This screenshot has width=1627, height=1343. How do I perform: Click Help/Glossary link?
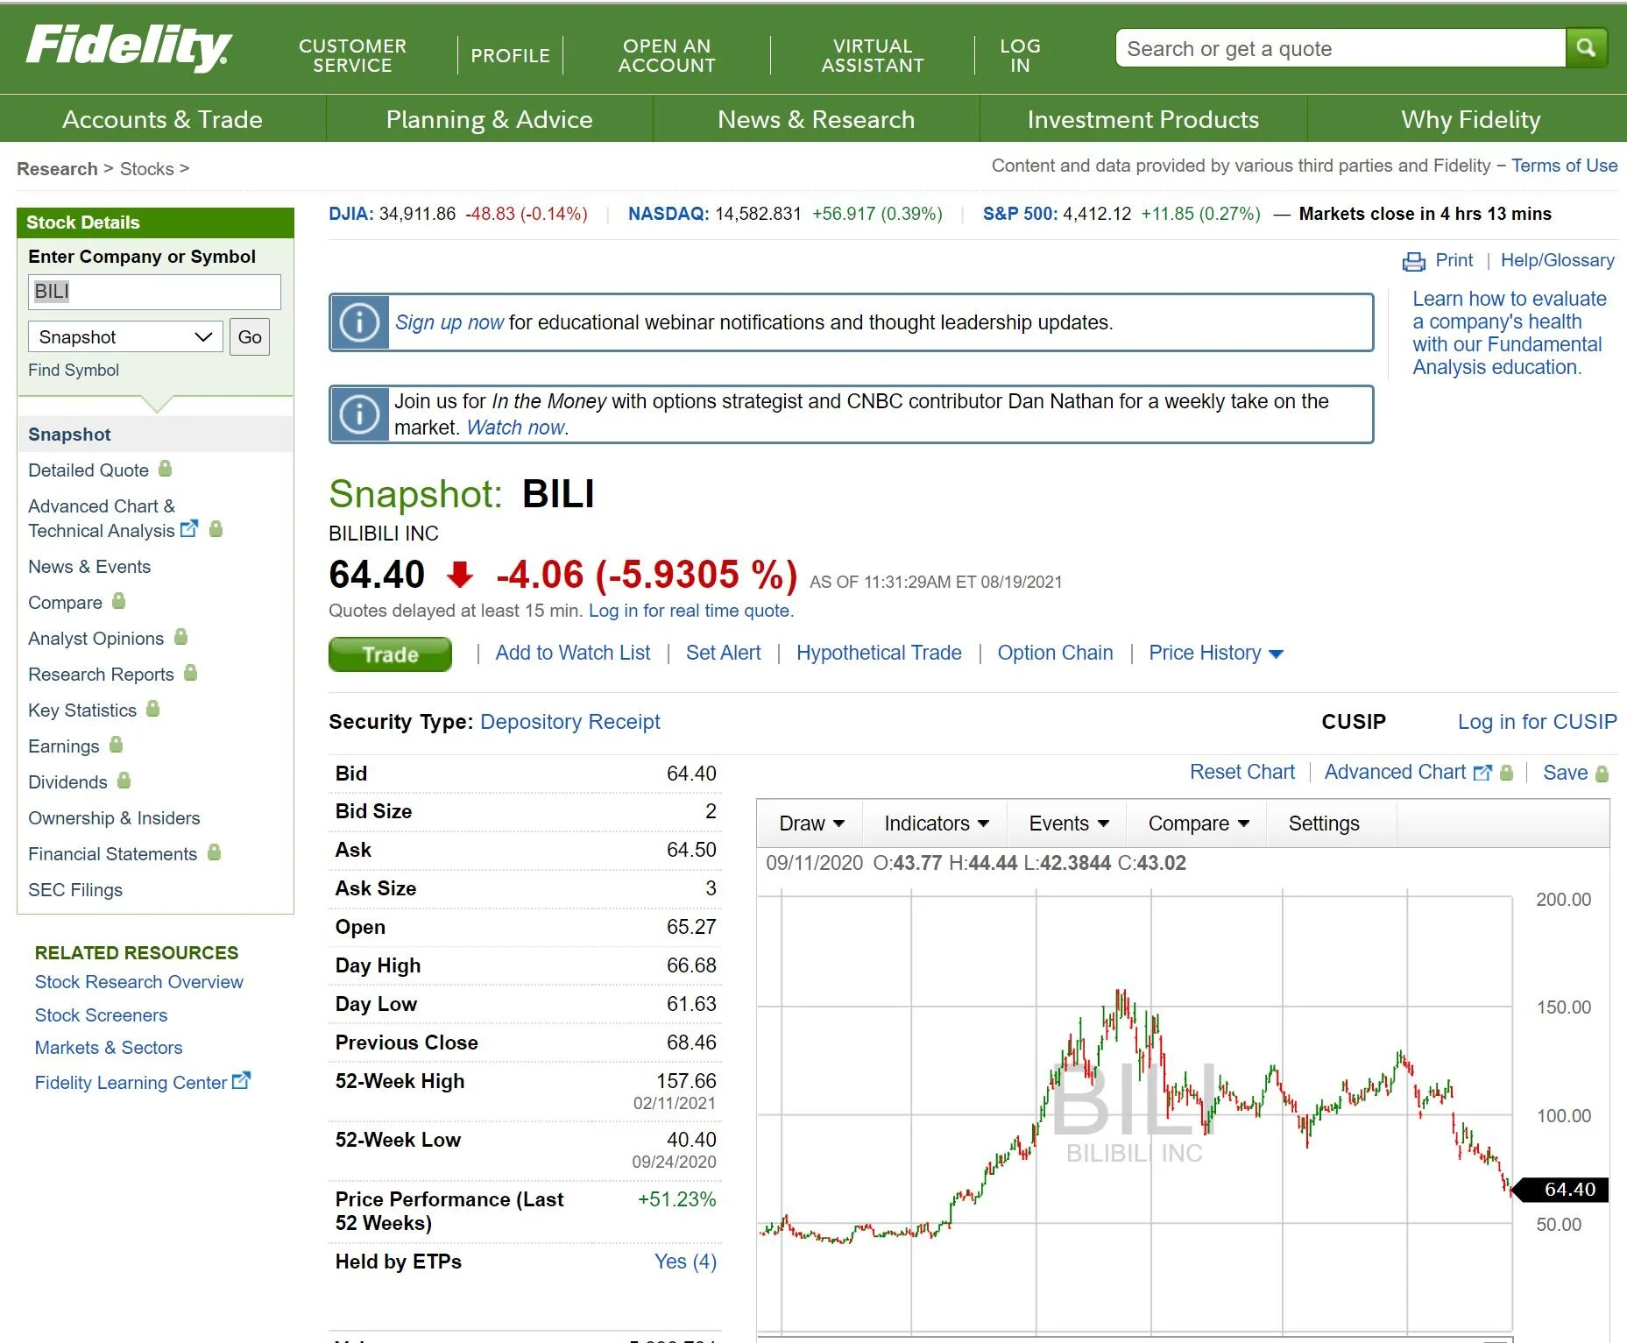click(1557, 260)
